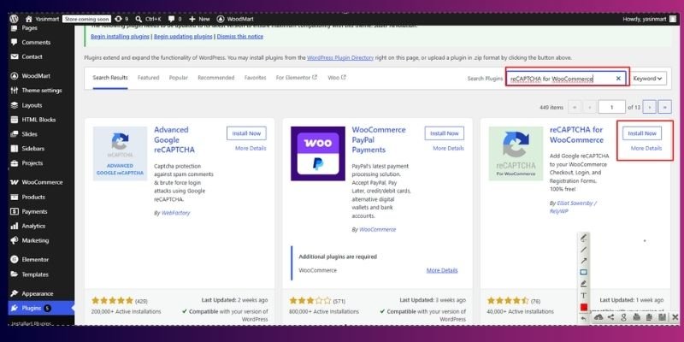Open Yasinmart site home icon

[x=29, y=19]
